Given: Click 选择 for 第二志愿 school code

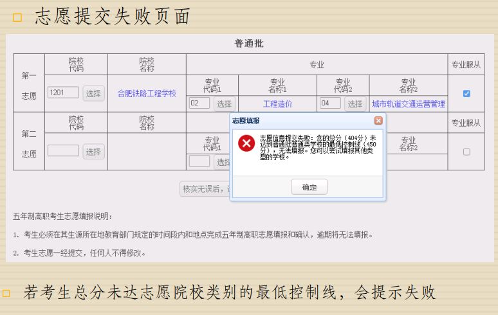Looking at the screenshot, I should (x=93, y=152).
